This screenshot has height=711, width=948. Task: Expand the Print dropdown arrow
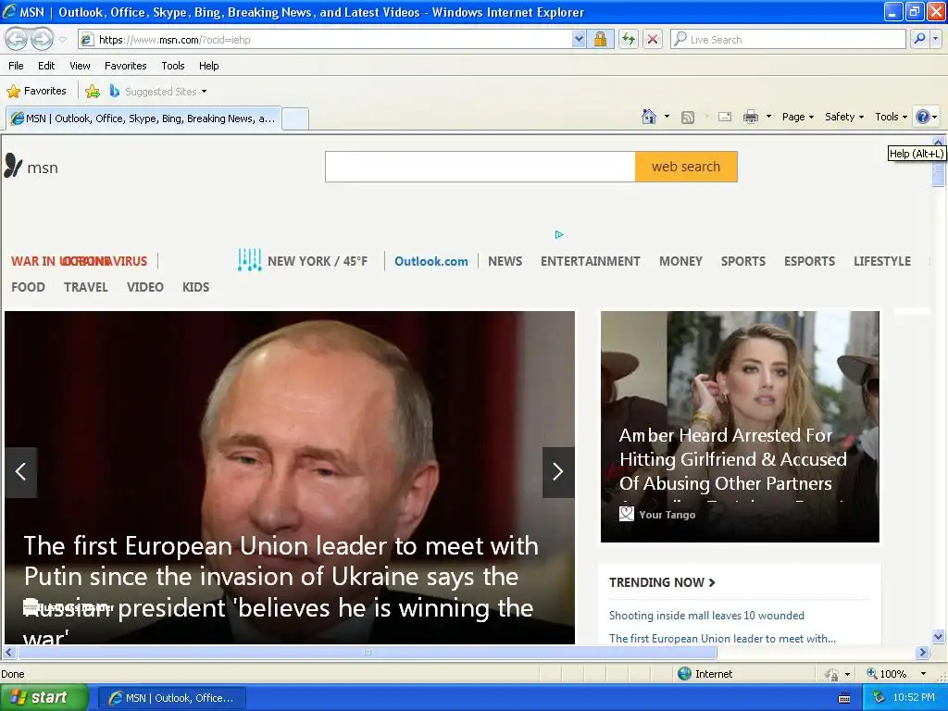coord(768,117)
